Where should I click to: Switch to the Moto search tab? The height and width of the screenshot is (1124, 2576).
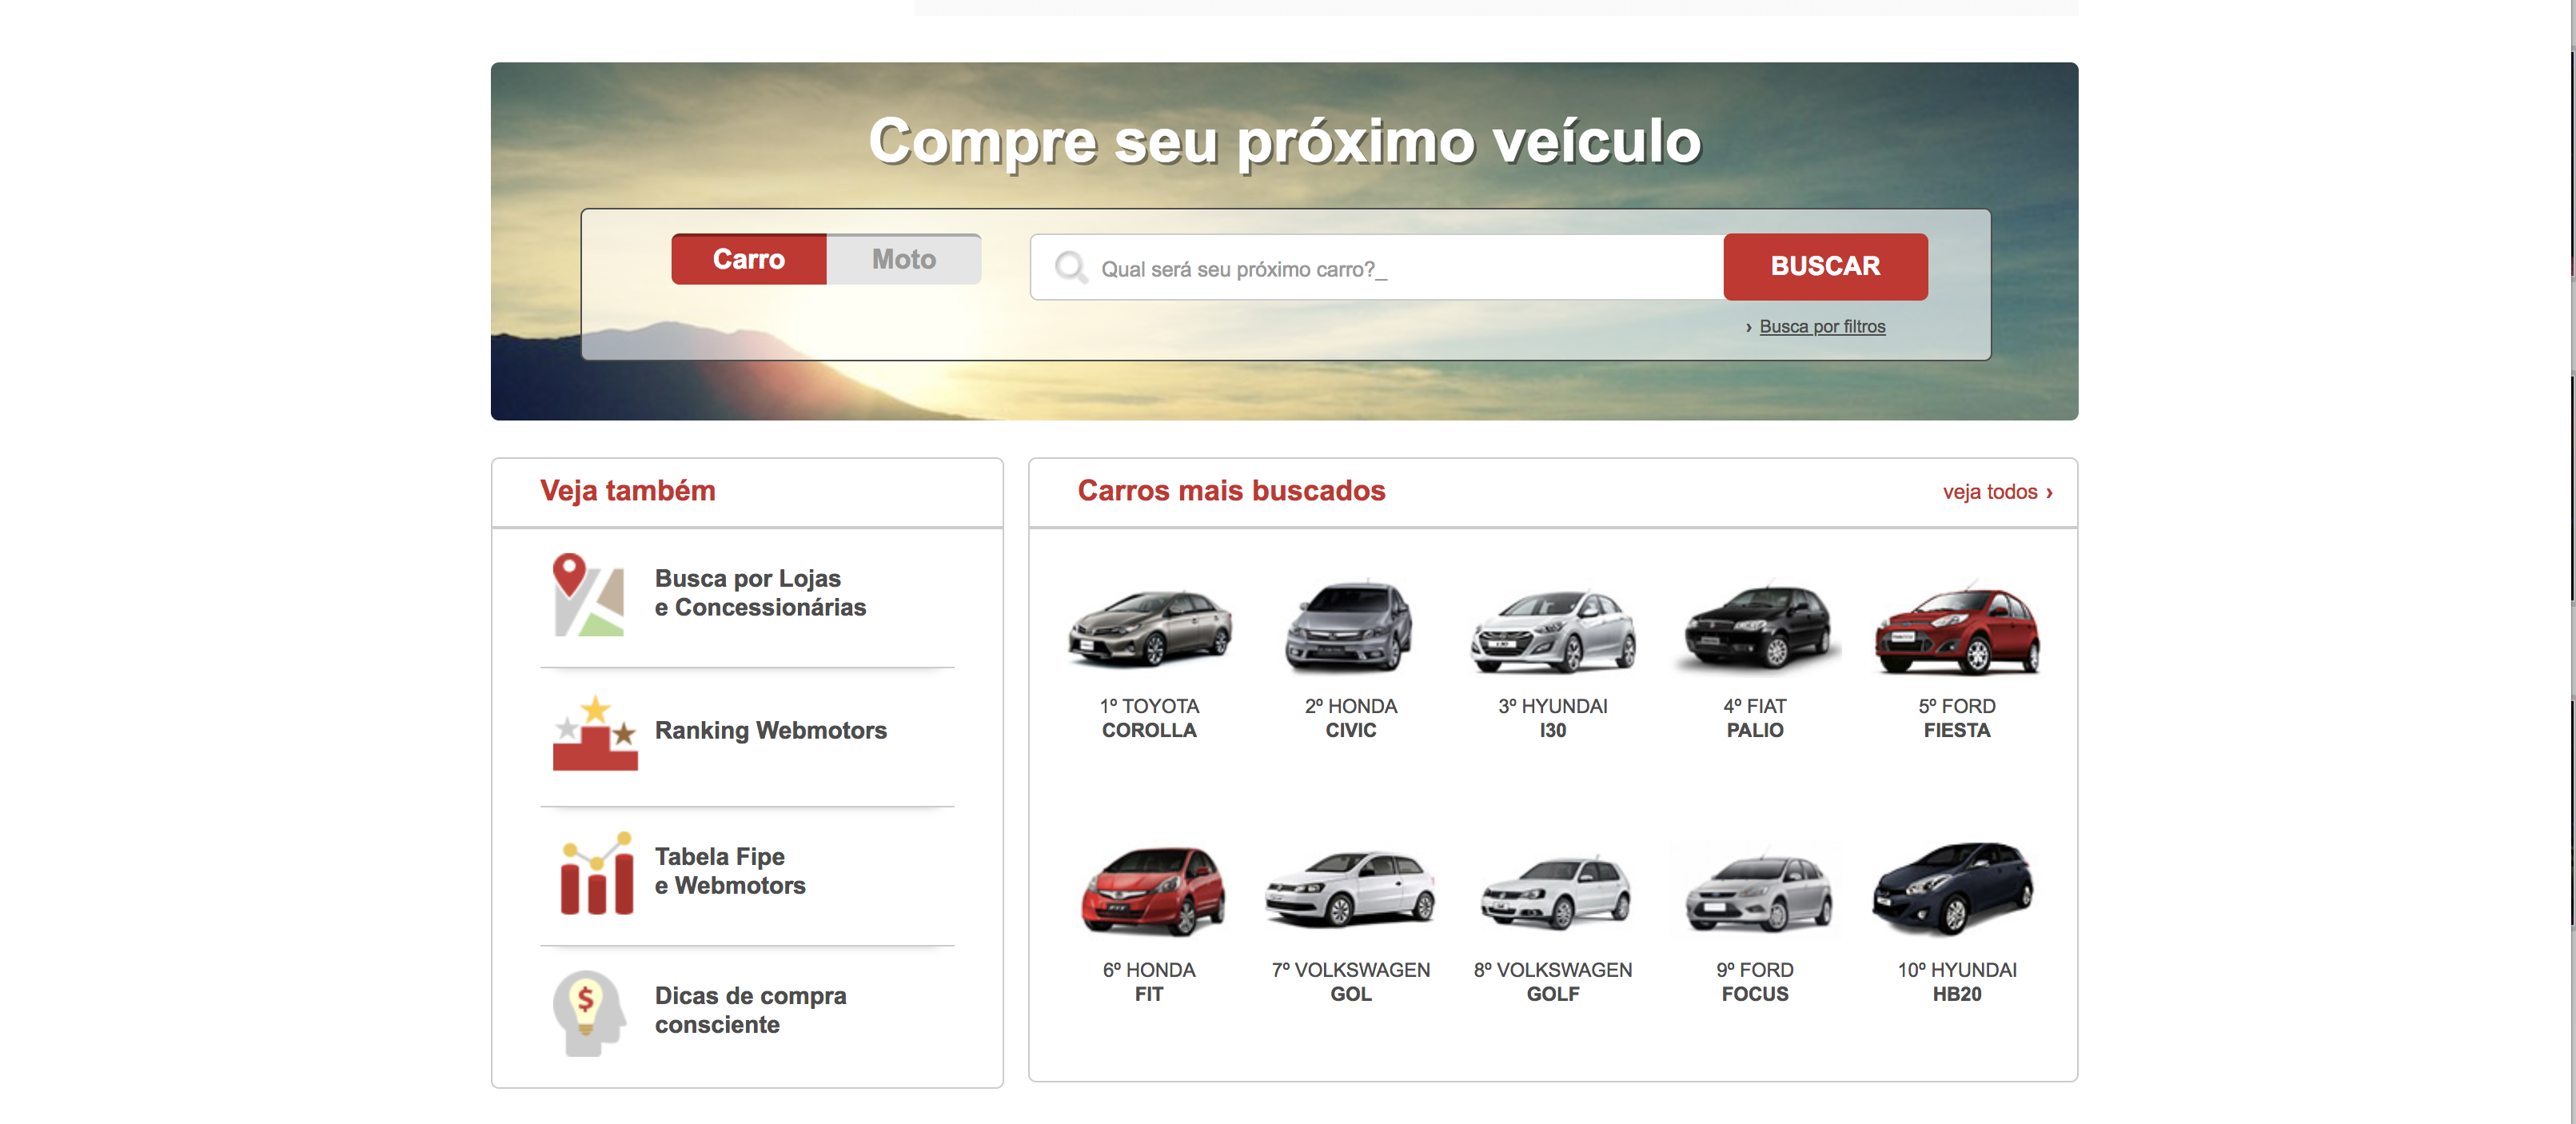pyautogui.click(x=903, y=259)
